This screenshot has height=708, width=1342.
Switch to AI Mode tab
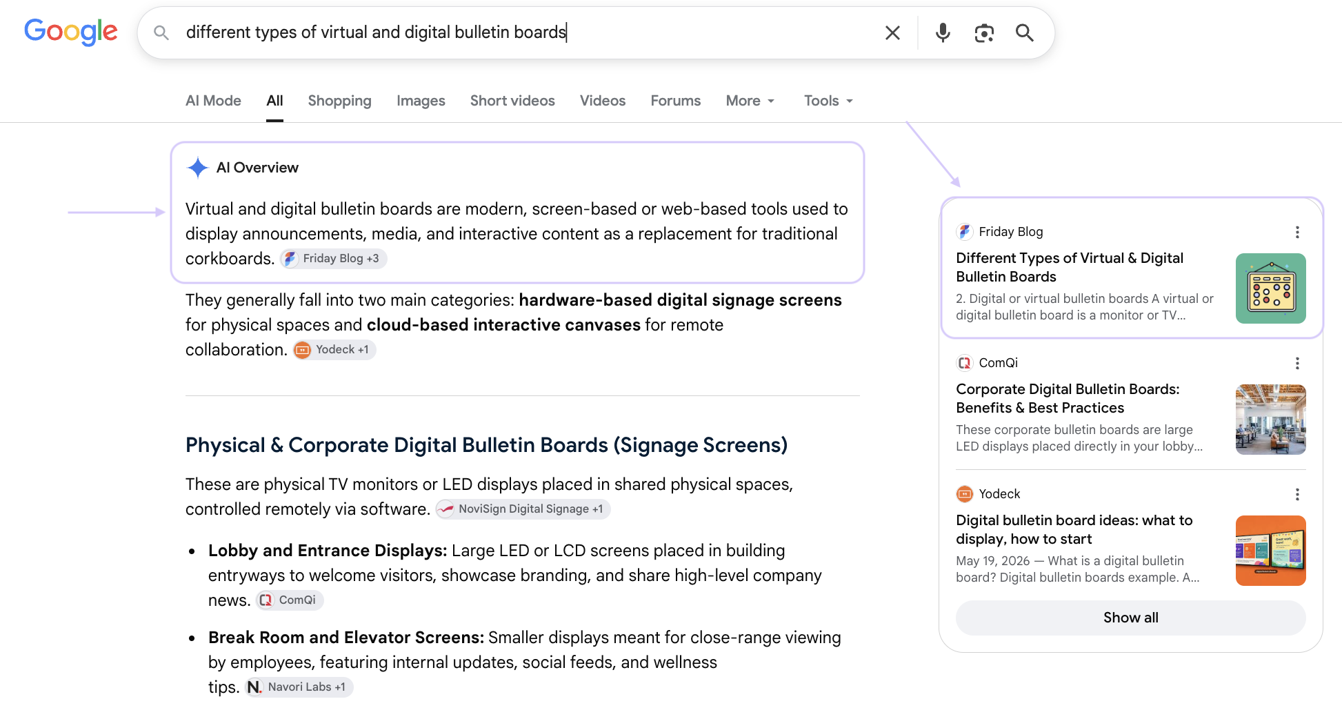(213, 101)
